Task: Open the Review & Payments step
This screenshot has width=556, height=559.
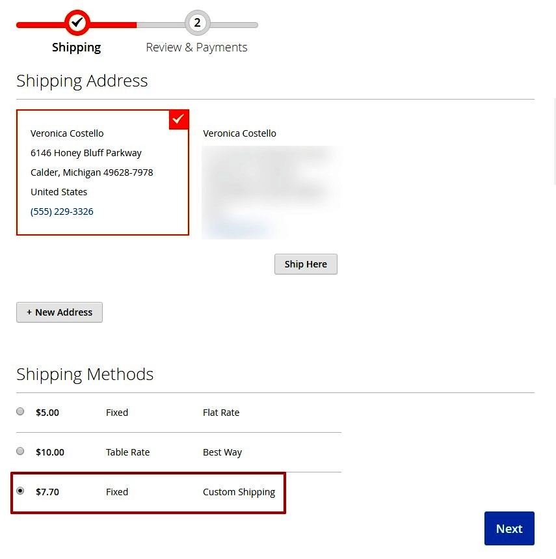Action: (x=196, y=47)
